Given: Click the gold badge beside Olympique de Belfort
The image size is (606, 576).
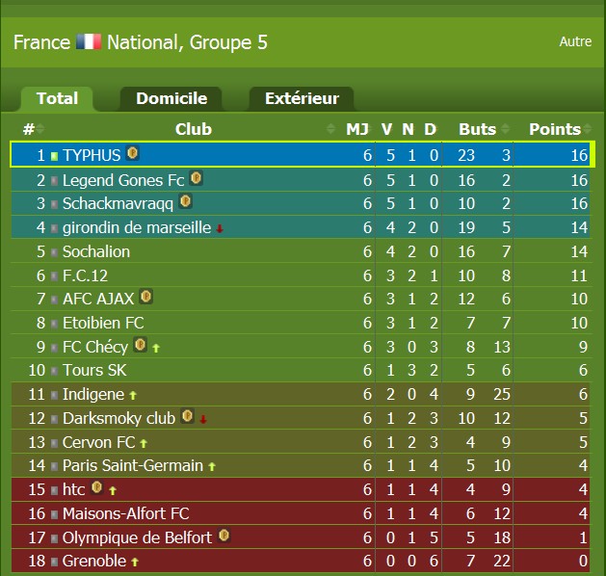Looking at the screenshot, I should [224, 536].
